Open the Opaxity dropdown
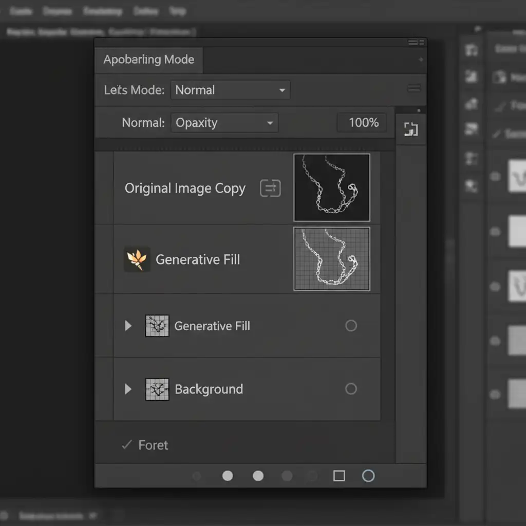The height and width of the screenshot is (526, 526). (224, 123)
